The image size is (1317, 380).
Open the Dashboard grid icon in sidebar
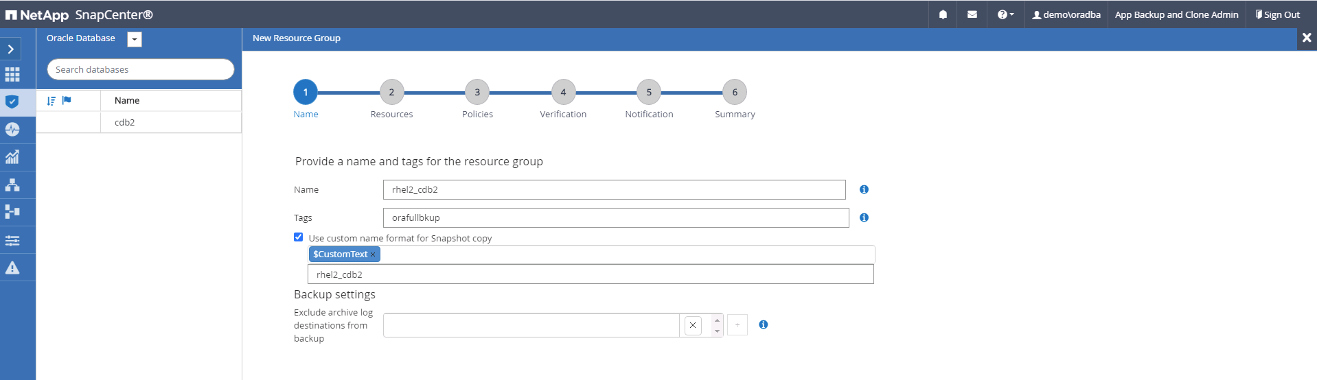click(x=12, y=75)
